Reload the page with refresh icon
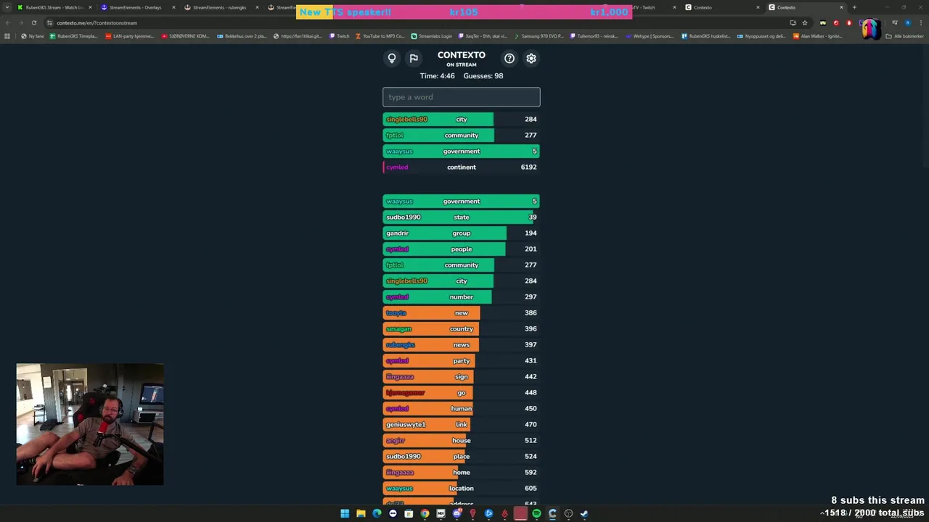 [x=33, y=22]
